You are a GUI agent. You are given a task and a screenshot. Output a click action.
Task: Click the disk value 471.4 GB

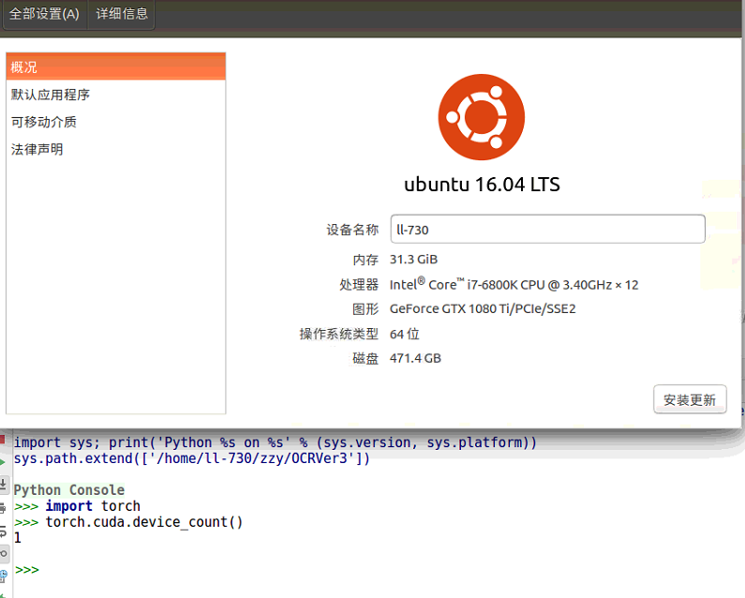pos(415,358)
